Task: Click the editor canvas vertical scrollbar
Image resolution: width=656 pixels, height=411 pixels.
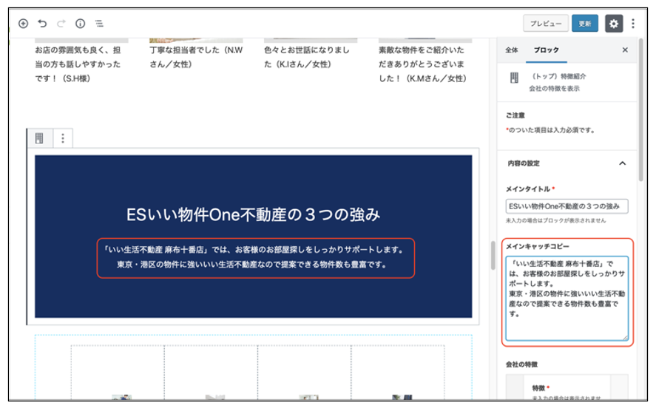Action: (x=492, y=255)
